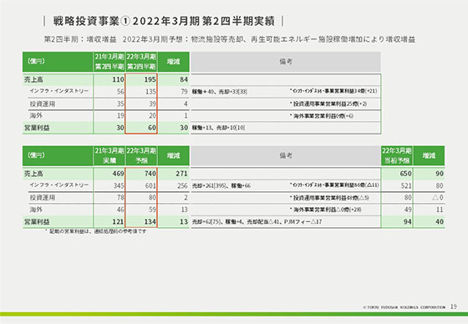468x324 pixels.
Task: Select the 海外 initial forecast value 49
Action: coord(408,210)
